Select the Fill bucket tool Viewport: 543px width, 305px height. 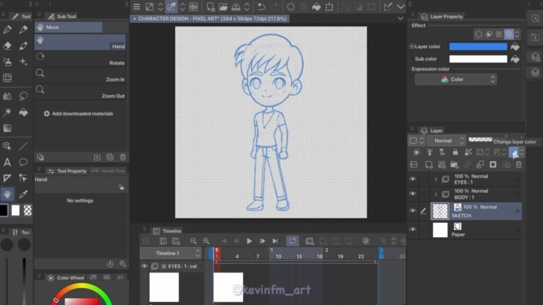click(x=23, y=112)
